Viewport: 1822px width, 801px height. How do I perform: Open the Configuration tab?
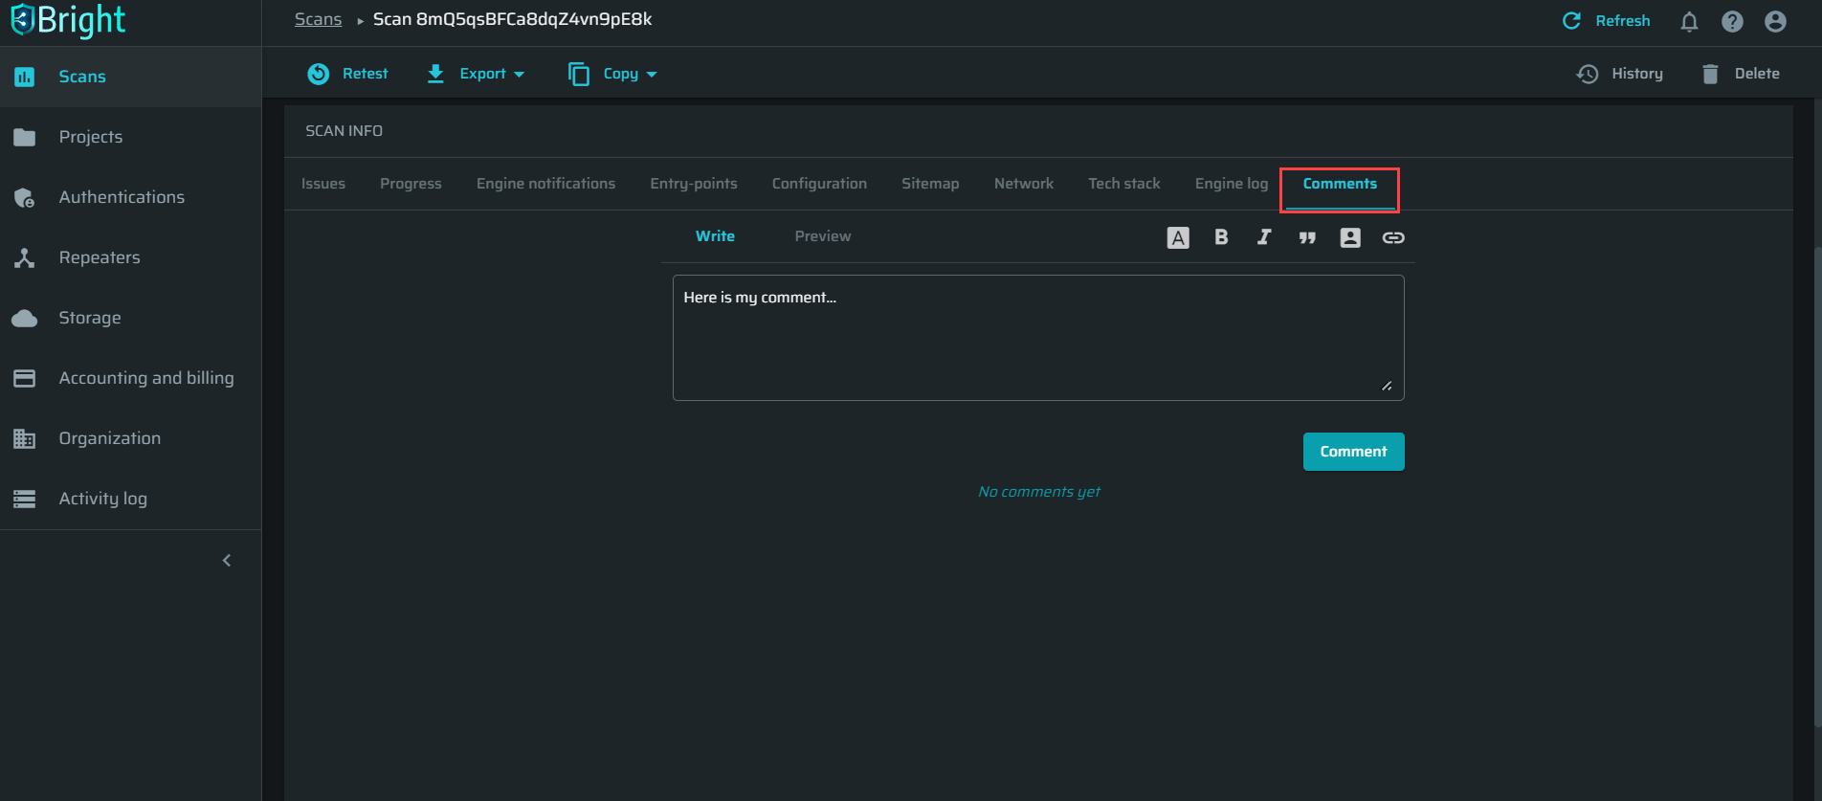[x=819, y=184]
